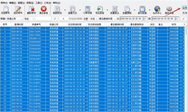Open the 工具(T) menu
The height and width of the screenshot is (112, 188).
[39, 3]
